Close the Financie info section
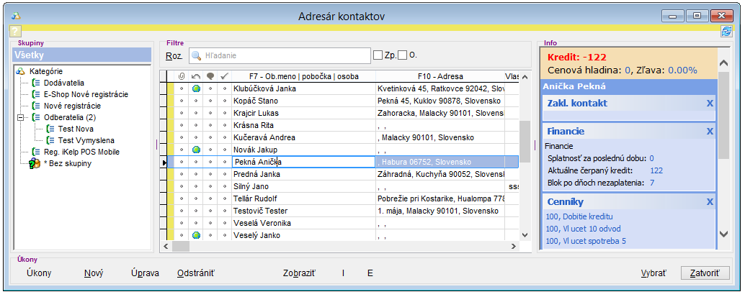 click(710, 132)
